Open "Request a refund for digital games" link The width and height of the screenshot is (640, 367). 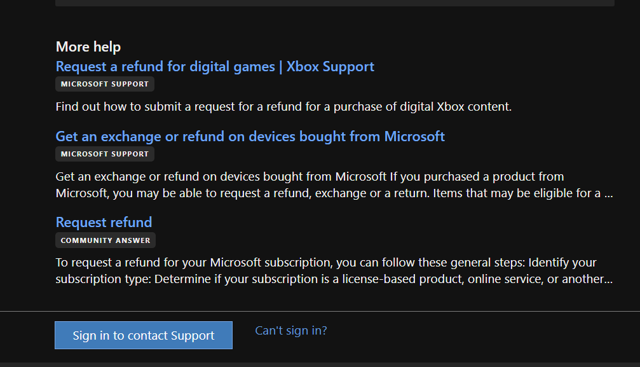(x=165, y=67)
